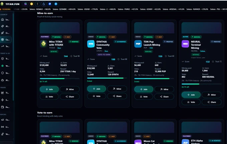Screen dimensions: 227x144
Task: Click the sidebar vertical scrollbar
Action: click(13, 56)
